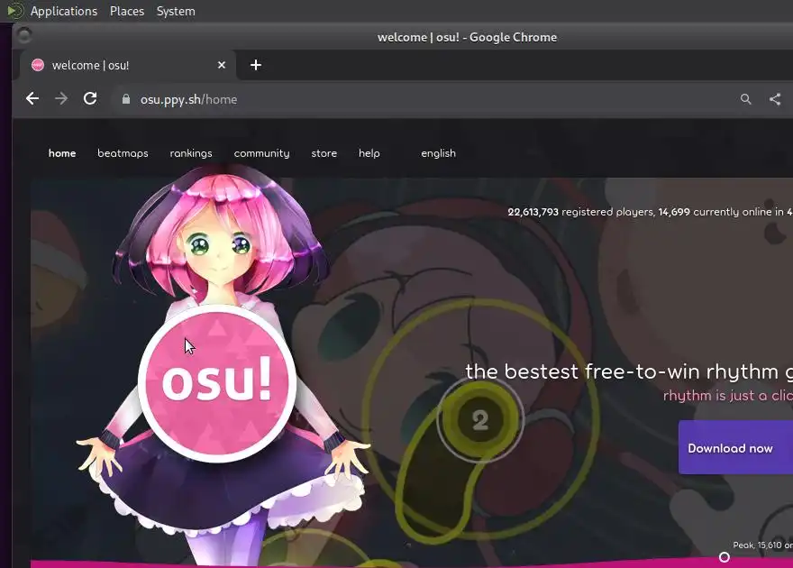Close the welcome | osu! tab
793x568 pixels.
(222, 65)
